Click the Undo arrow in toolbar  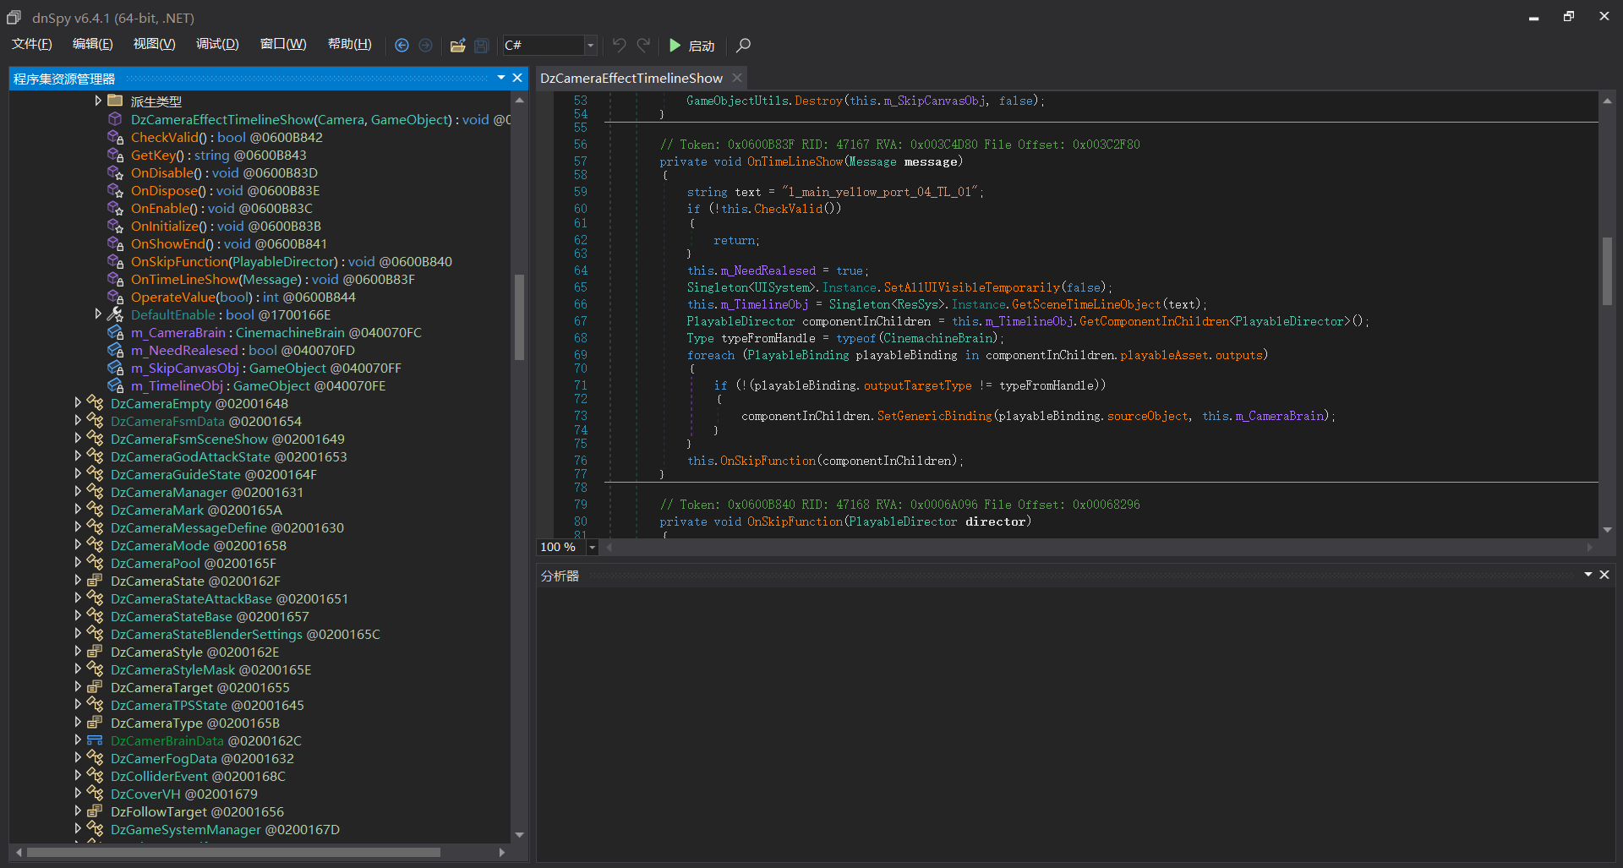(619, 46)
